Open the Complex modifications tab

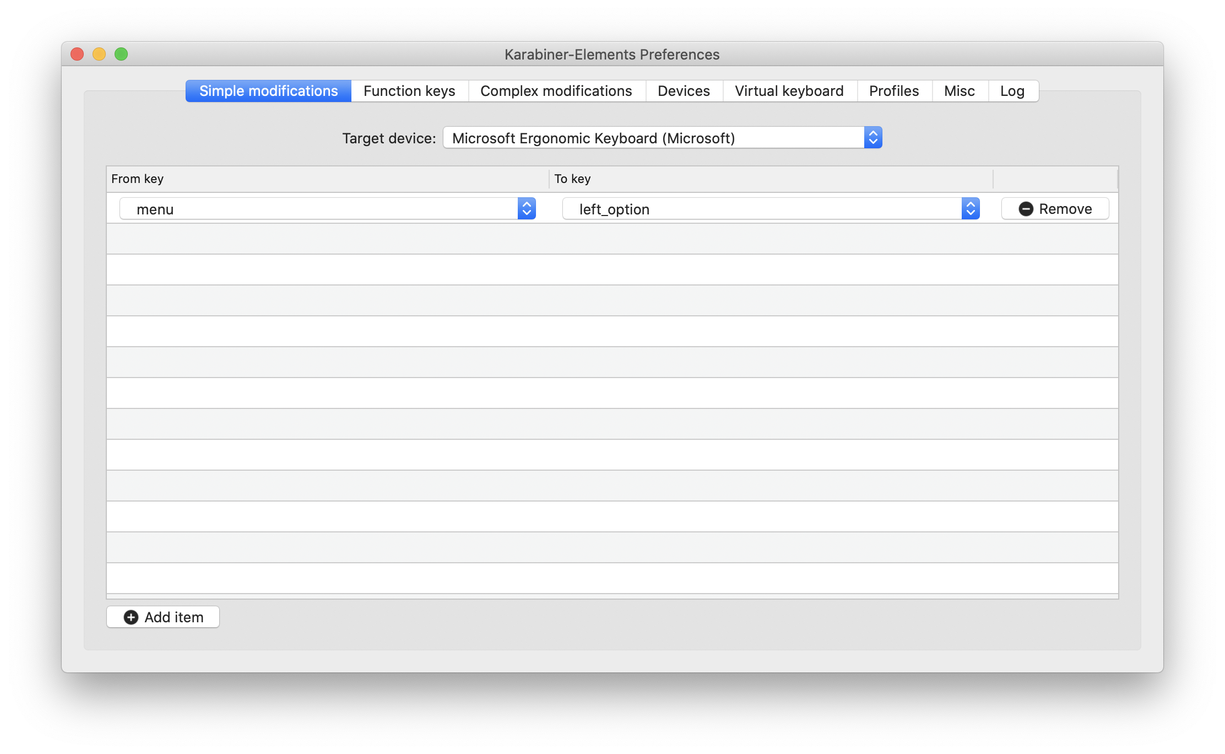click(556, 91)
